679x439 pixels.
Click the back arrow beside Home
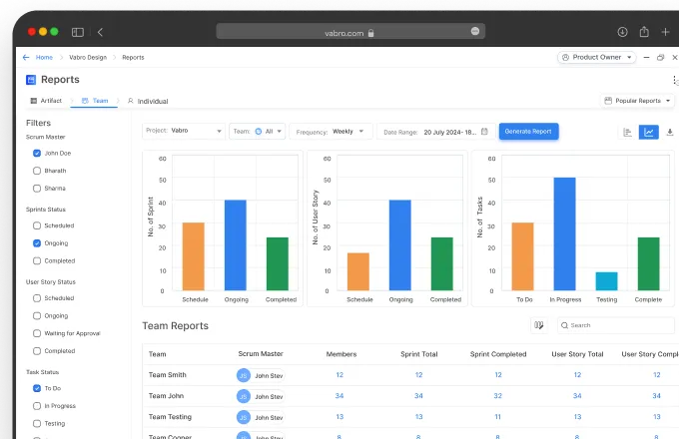[26, 57]
